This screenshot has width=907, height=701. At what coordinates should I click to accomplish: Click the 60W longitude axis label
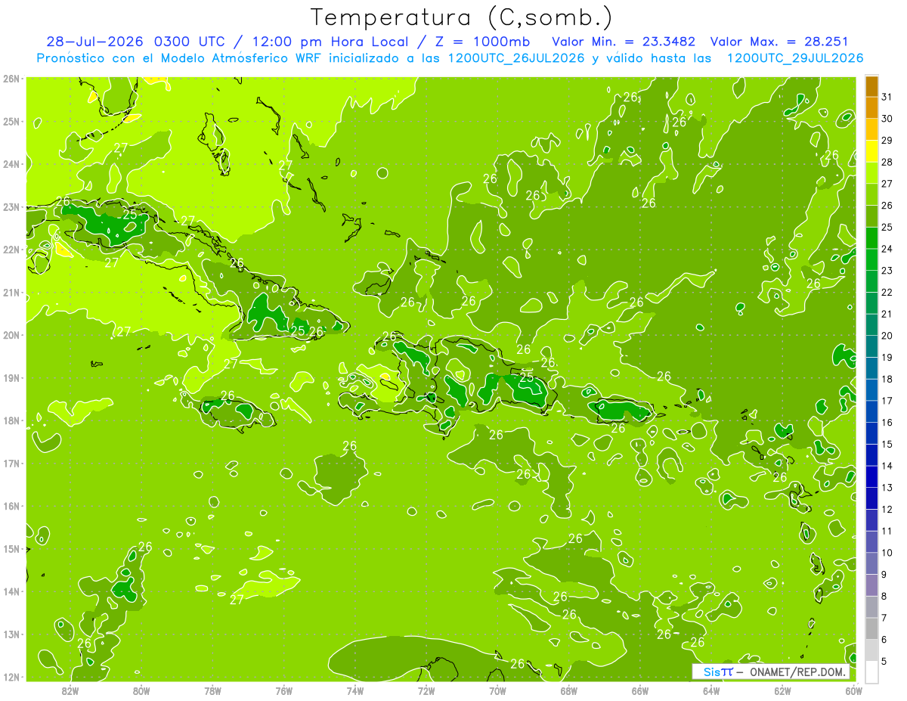pos(853,690)
